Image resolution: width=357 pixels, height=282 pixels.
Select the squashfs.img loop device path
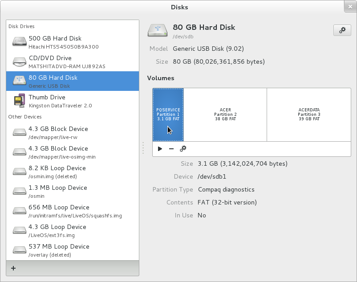click(x=75, y=216)
